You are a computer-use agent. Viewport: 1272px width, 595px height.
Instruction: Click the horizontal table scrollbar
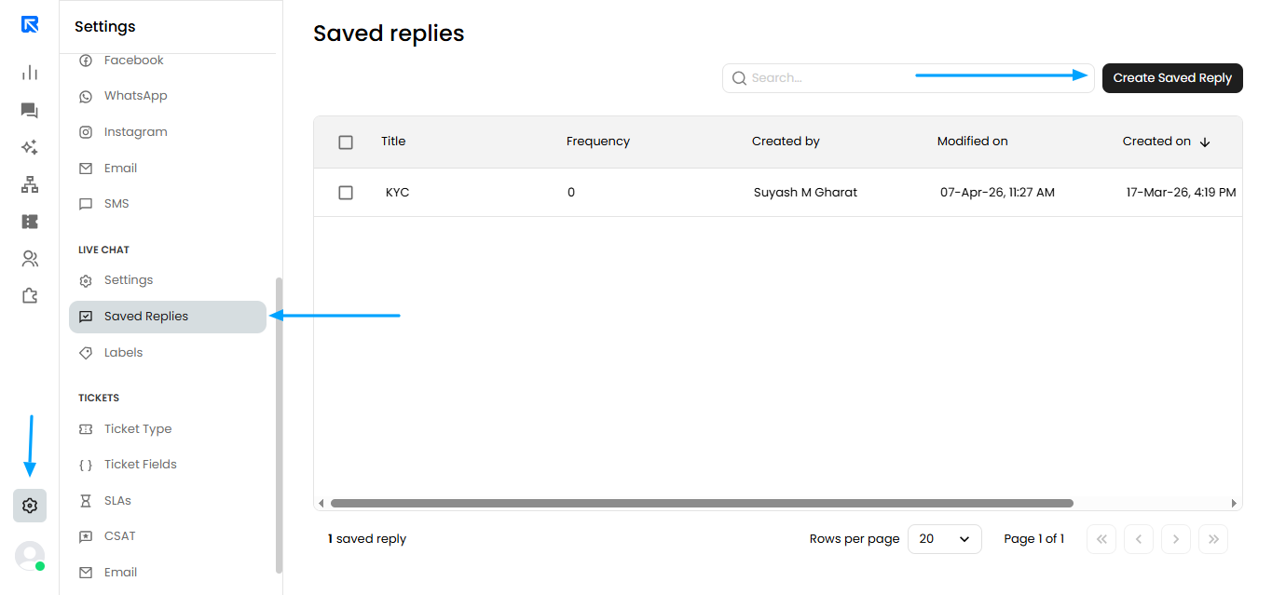[x=702, y=503]
